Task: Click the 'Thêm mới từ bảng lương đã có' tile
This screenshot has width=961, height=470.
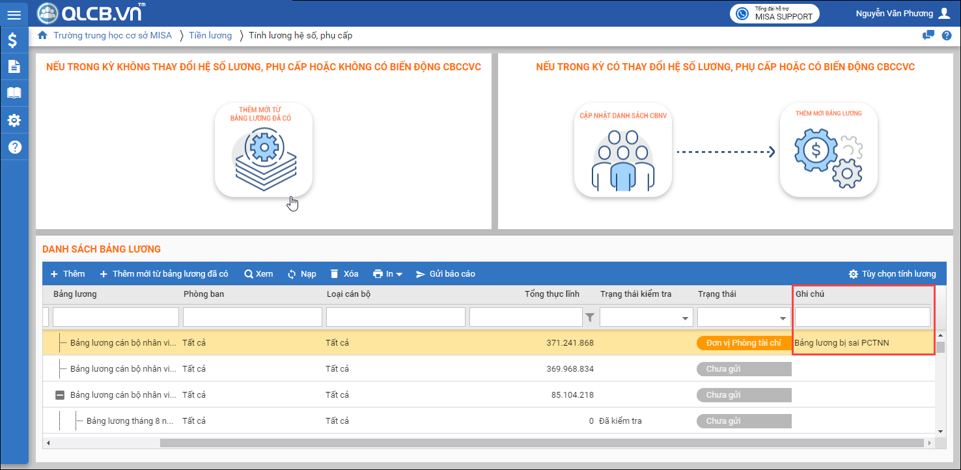Action: coord(264,150)
